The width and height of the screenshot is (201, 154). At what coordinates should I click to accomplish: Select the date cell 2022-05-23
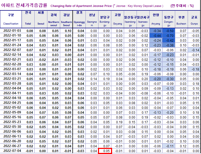[11, 122]
